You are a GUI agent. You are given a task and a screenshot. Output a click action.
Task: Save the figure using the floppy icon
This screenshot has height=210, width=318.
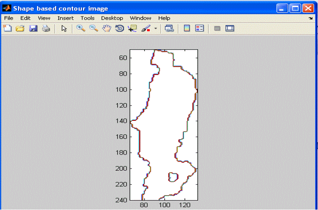point(33,28)
